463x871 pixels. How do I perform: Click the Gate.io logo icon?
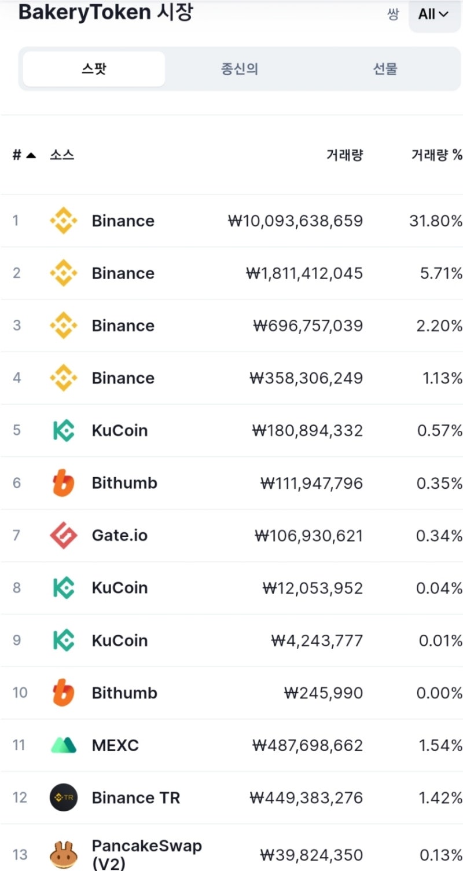pos(63,535)
